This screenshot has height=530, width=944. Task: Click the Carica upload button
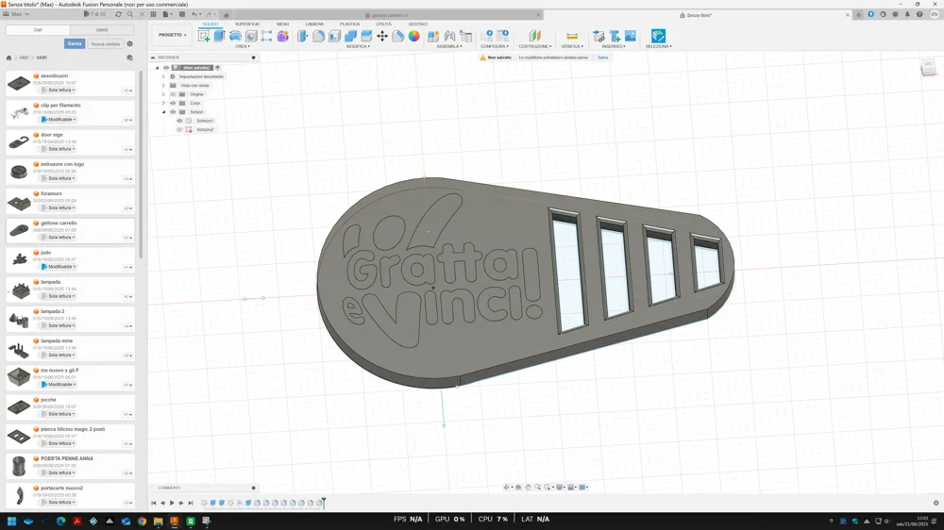75,44
